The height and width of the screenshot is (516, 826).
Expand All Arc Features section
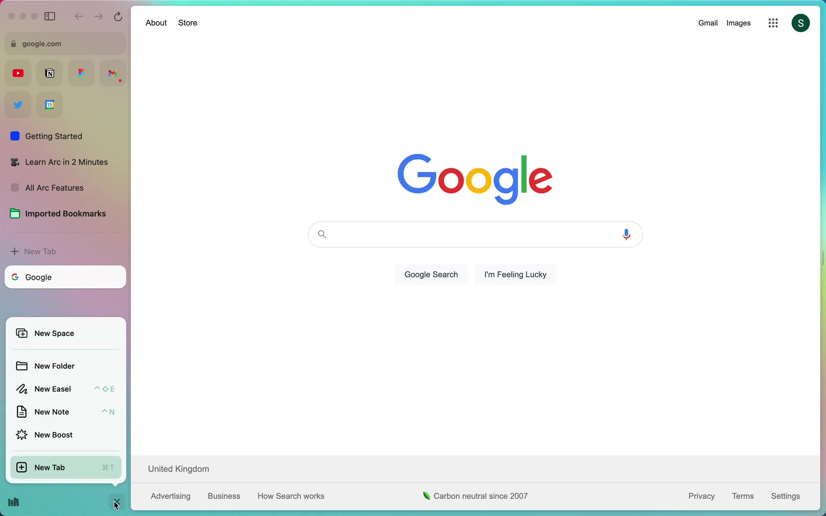pyautogui.click(x=15, y=187)
